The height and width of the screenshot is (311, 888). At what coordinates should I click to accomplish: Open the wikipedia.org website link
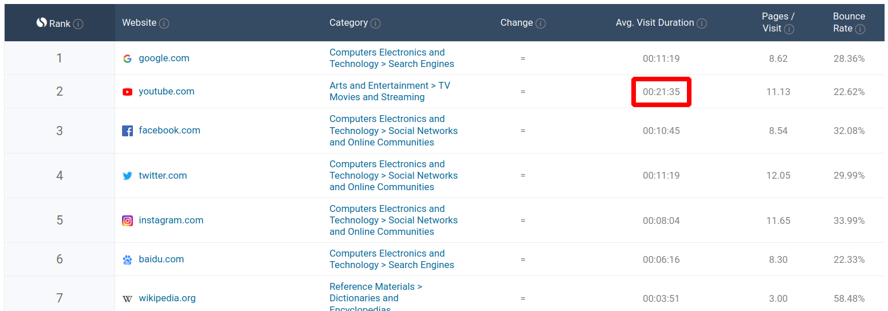(167, 298)
